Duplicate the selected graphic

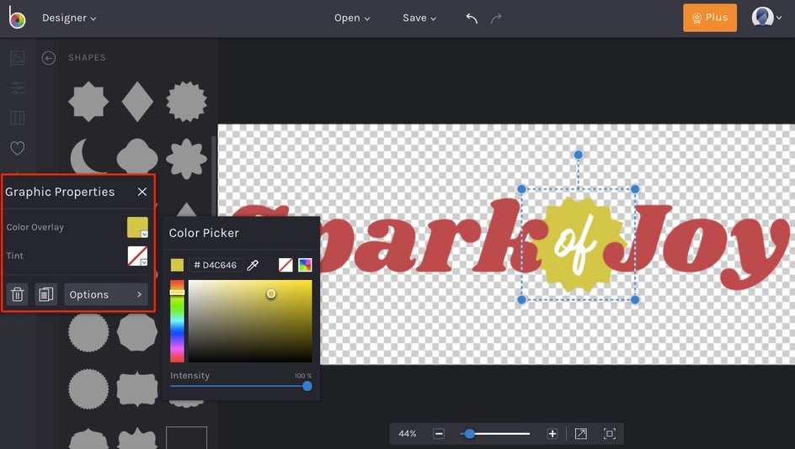pyautogui.click(x=45, y=294)
